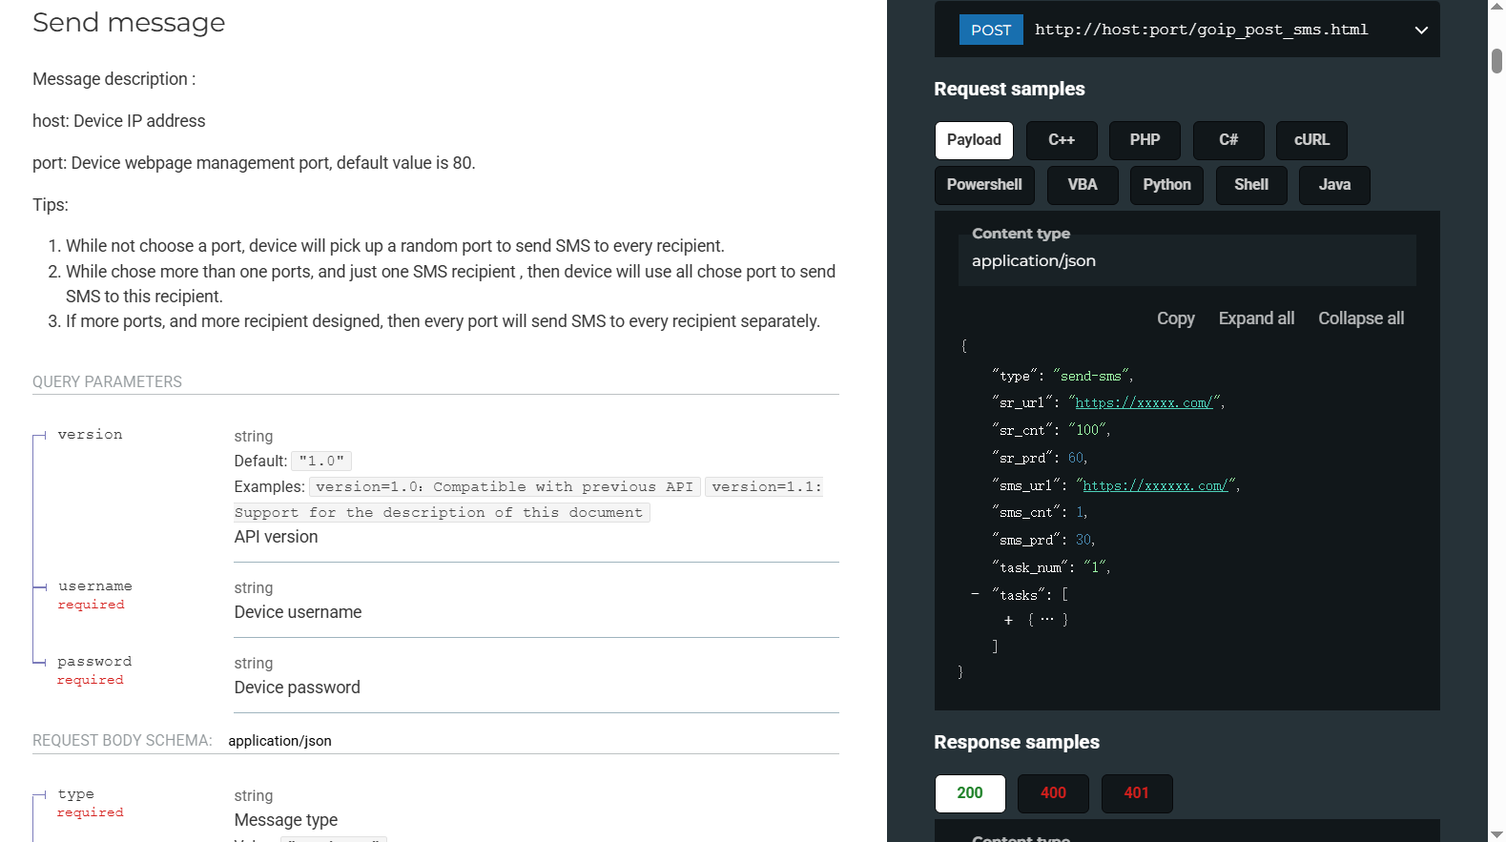Select the Shell sample tab
The image size is (1506, 842).
pos(1250,185)
